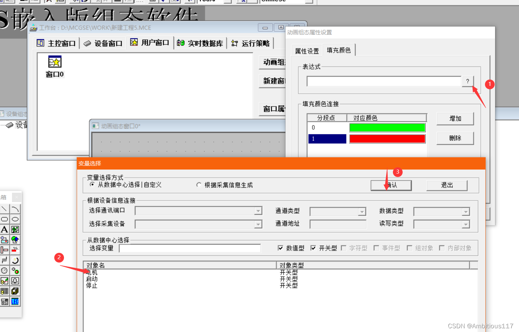Switch to the 用户窗口 tab
The height and width of the screenshot is (332, 519).
(x=150, y=43)
